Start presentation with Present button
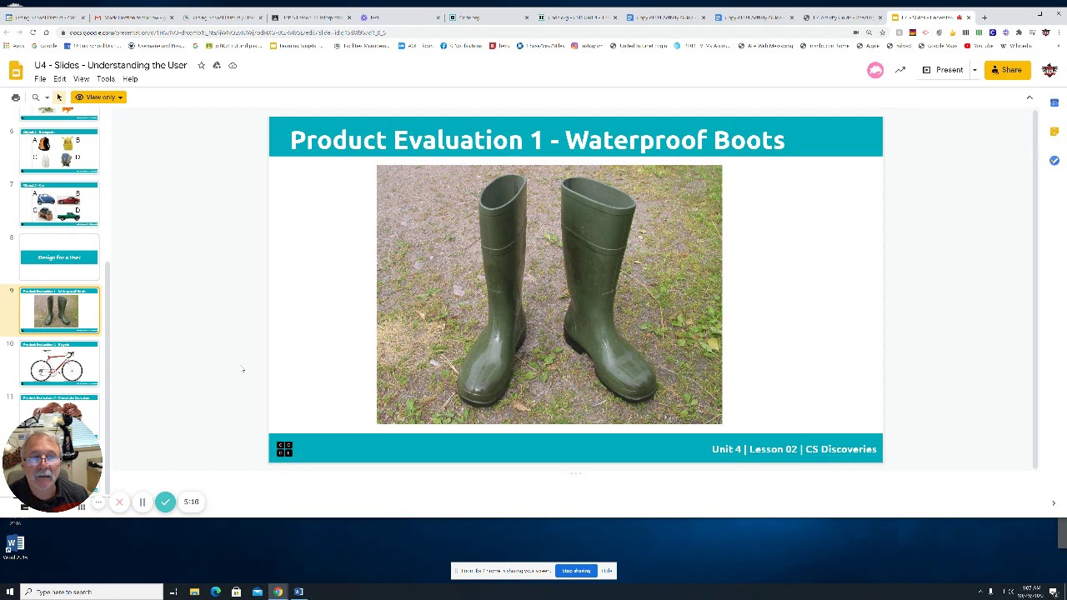This screenshot has width=1067, height=600. 943,70
